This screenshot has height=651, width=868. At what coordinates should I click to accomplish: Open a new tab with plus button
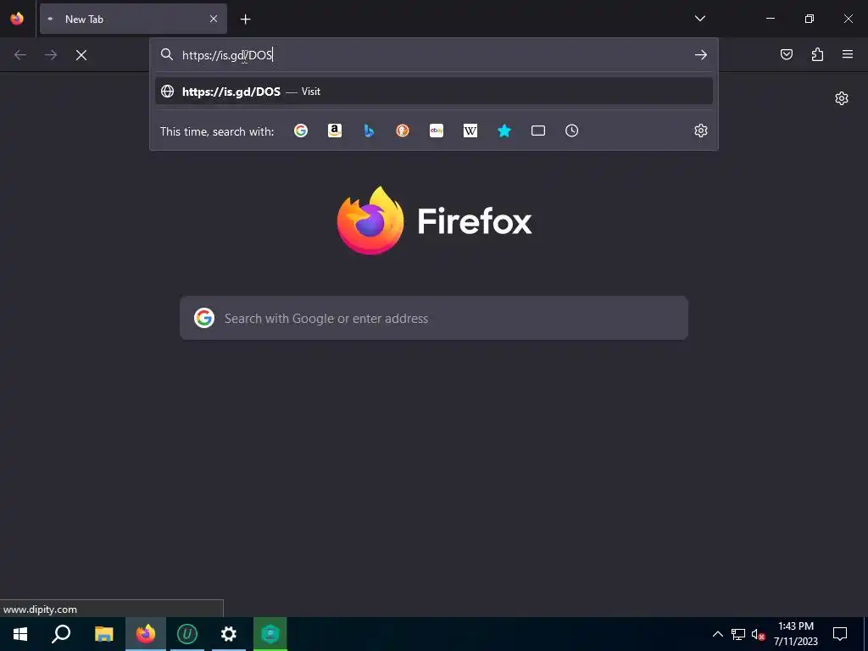(x=245, y=19)
